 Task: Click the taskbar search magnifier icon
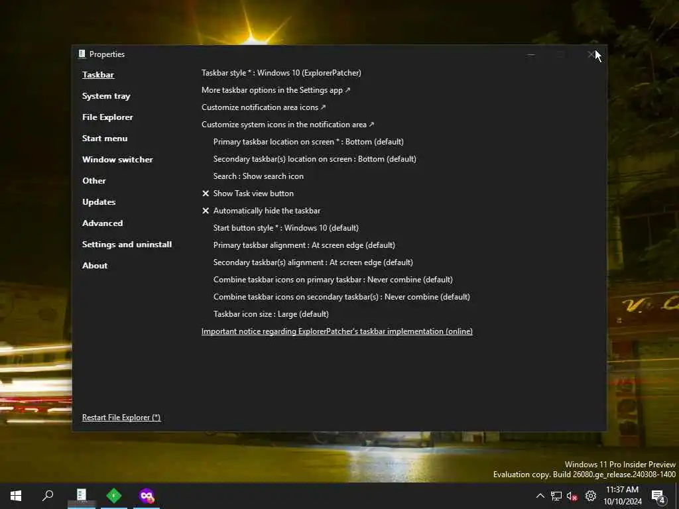(x=48, y=496)
